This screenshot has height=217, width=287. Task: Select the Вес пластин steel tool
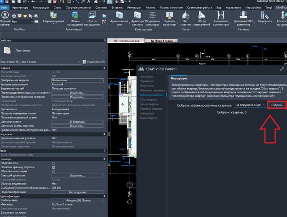186,19
